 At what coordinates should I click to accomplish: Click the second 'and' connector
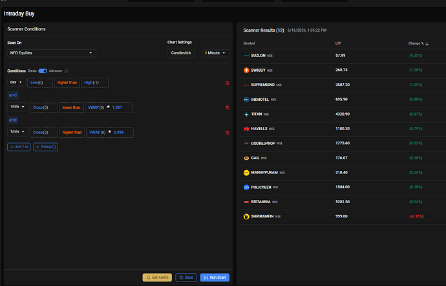point(13,120)
